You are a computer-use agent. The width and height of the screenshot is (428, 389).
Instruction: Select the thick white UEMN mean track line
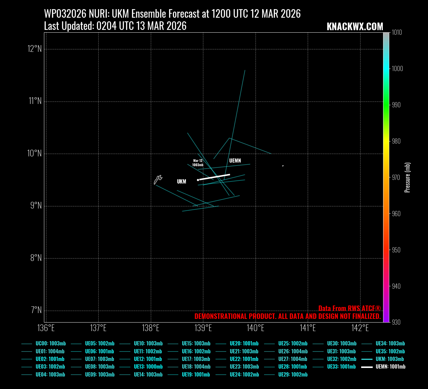coord(214,177)
